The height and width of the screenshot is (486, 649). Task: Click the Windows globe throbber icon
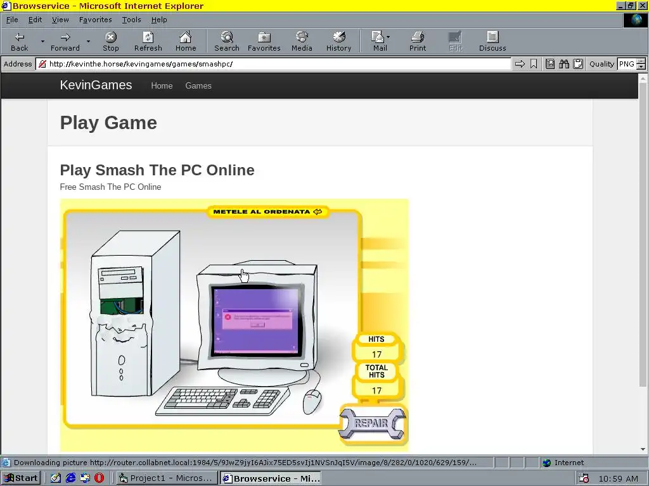[635, 20]
